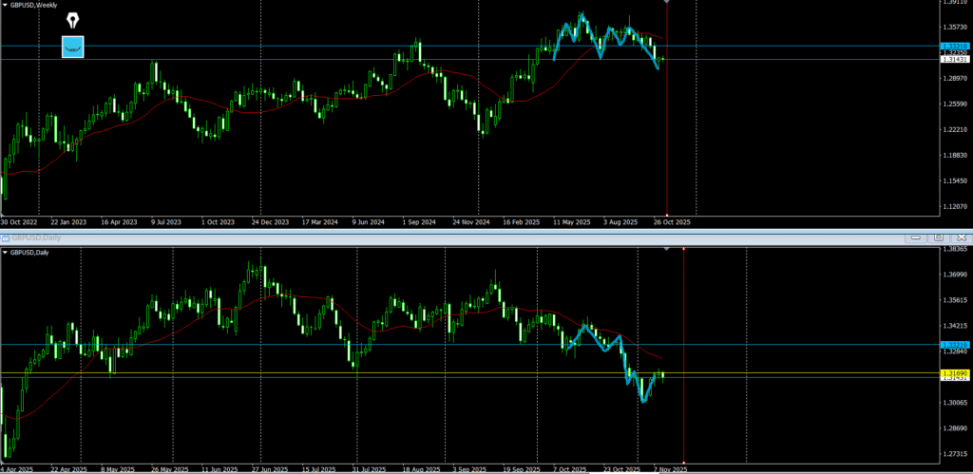Click the chart shift triangle on daily chart
Viewport: 973px width, 474px height.
click(x=667, y=249)
